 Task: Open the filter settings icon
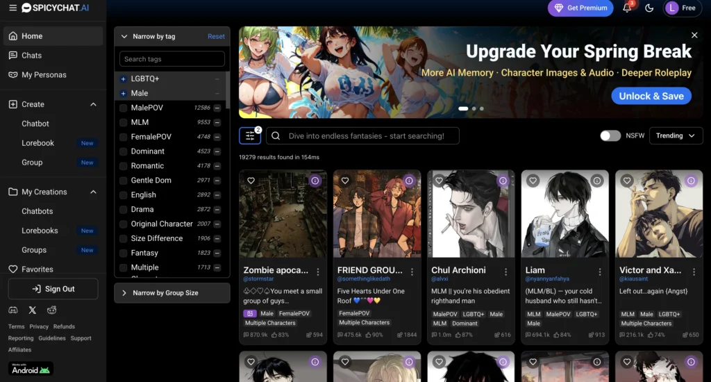coord(250,136)
